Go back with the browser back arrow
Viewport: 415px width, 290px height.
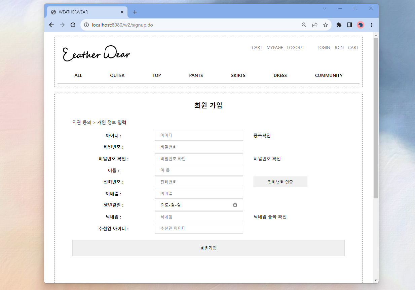click(x=51, y=25)
